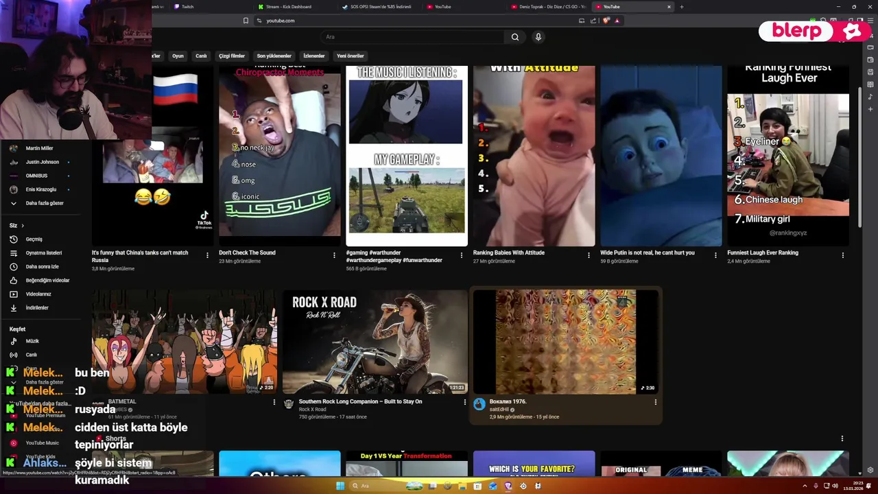Viewport: 878px width, 494px height.
Task: Open Daha sonra izle watch later
Action: point(42,267)
